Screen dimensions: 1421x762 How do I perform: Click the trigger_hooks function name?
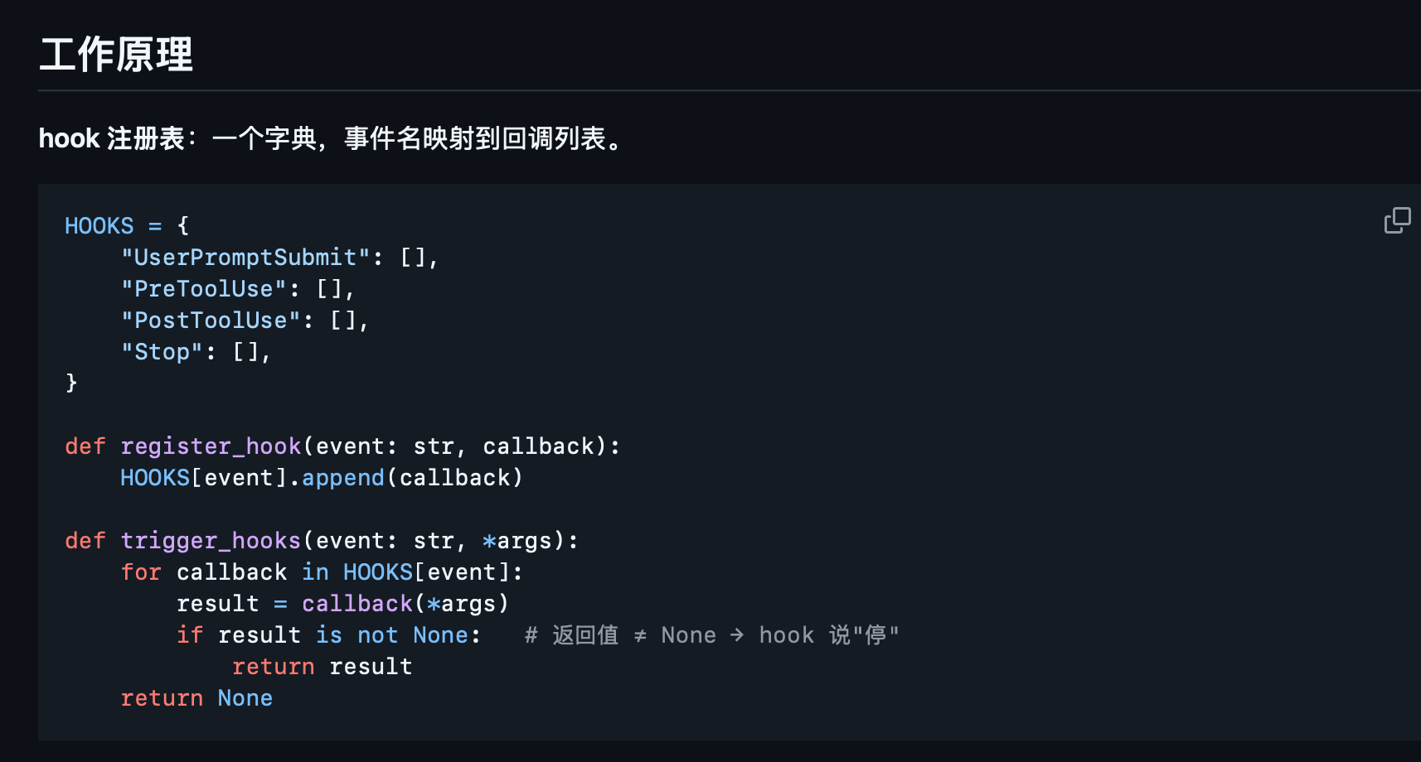[x=211, y=540]
